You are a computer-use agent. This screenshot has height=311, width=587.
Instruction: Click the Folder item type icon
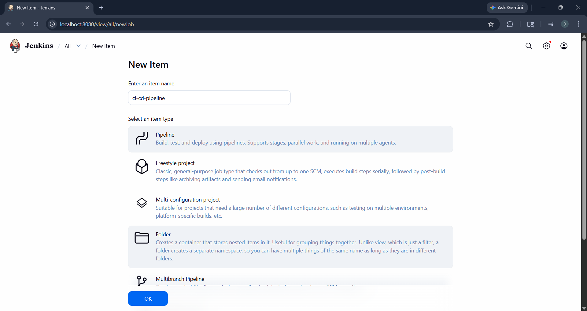pyautogui.click(x=142, y=238)
